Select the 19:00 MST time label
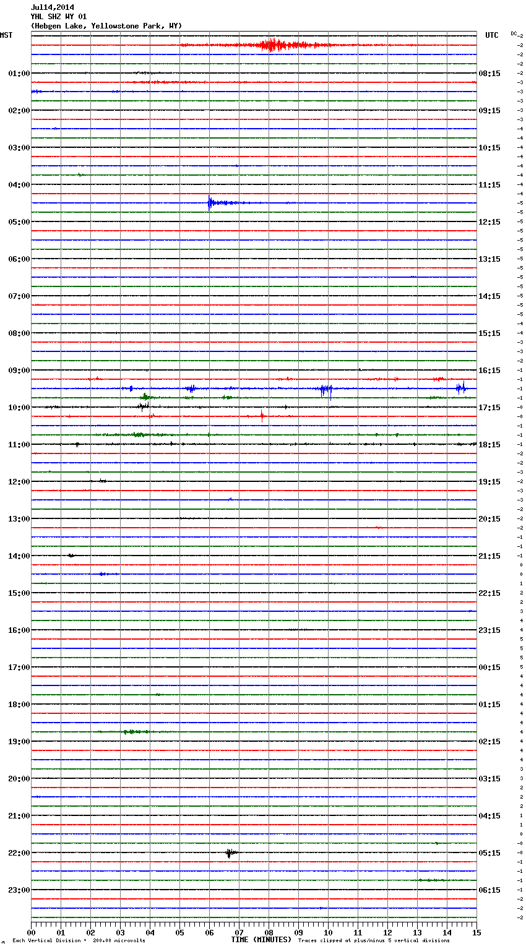 (x=19, y=742)
